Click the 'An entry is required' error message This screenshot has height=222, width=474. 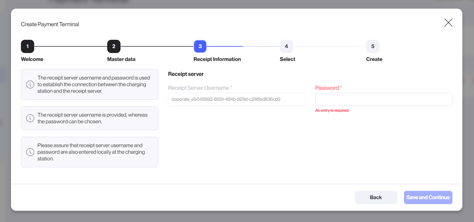(332, 110)
